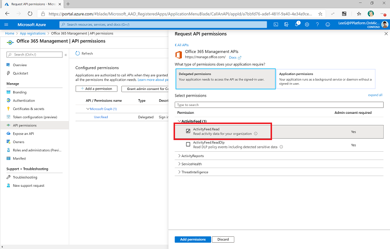
Task: Open the directory and subscription filter
Action: tap(286, 24)
